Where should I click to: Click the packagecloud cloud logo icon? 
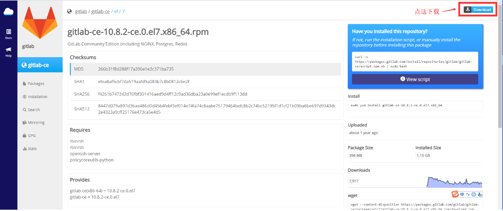point(8,12)
